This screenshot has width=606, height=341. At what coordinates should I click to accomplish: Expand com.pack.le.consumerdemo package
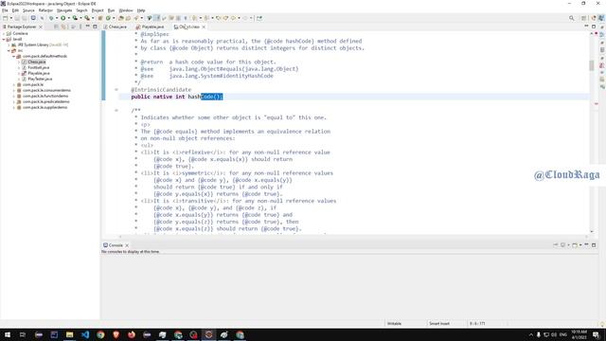click(x=13, y=90)
